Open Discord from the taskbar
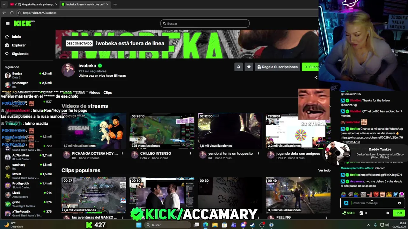 tap(243, 225)
